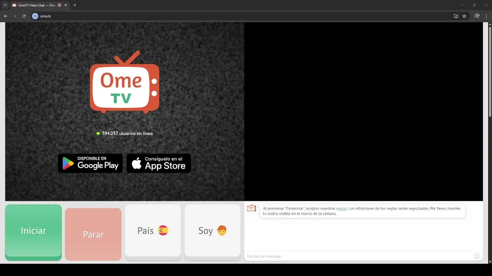
Task: Select the OmeTV Video Chat tab
Action: [40, 5]
